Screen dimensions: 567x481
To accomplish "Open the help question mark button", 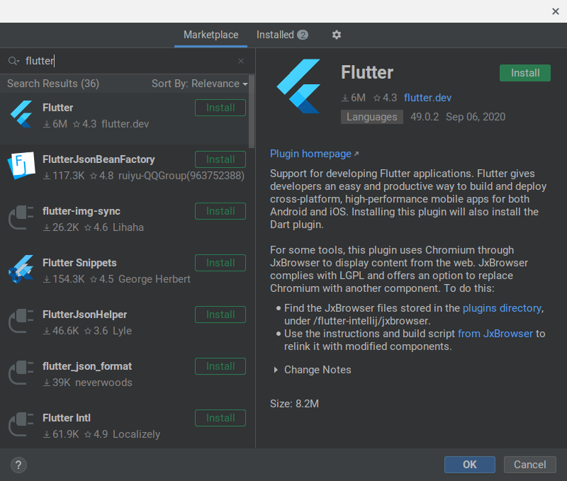I will point(19,465).
